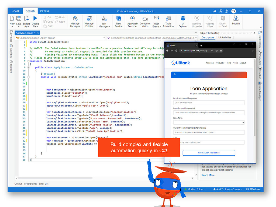Reload the UiBank browser page

(x=176, y=51)
